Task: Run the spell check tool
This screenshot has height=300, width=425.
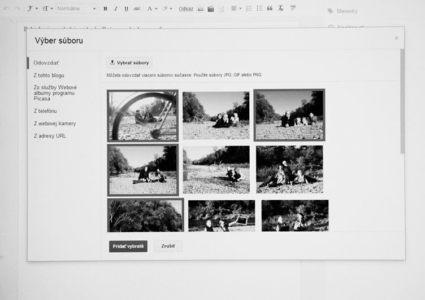Action: point(293,8)
